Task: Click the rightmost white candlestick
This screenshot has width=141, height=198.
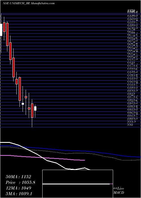Action: 35,108
